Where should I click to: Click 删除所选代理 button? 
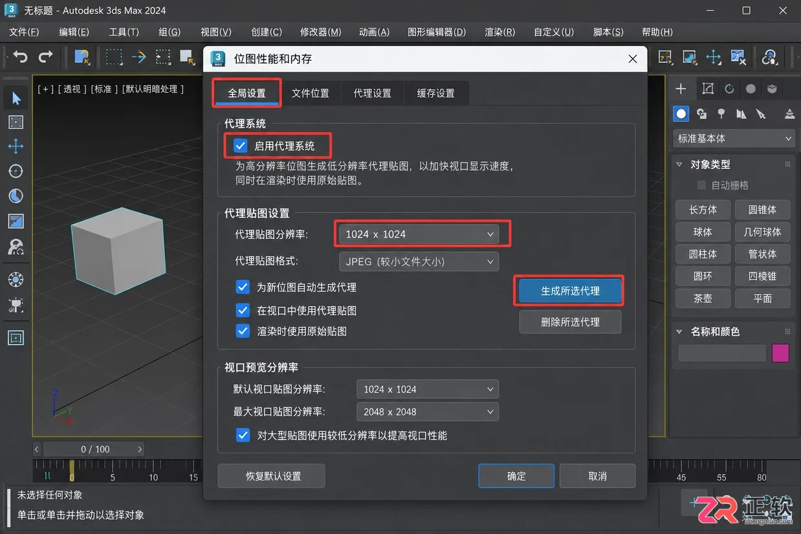click(570, 322)
